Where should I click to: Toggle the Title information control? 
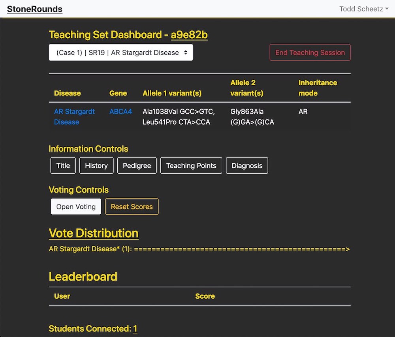(63, 166)
